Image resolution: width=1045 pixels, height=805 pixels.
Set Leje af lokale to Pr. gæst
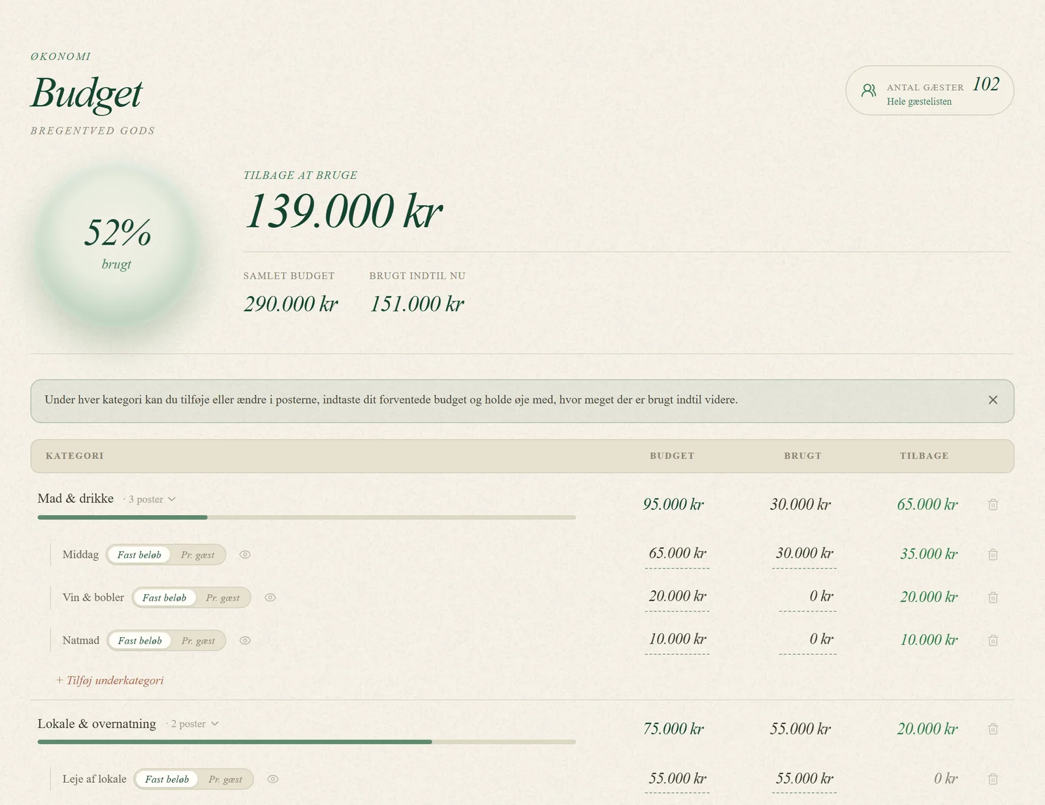(225, 779)
